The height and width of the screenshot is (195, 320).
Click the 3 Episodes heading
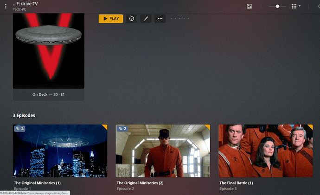tap(24, 115)
